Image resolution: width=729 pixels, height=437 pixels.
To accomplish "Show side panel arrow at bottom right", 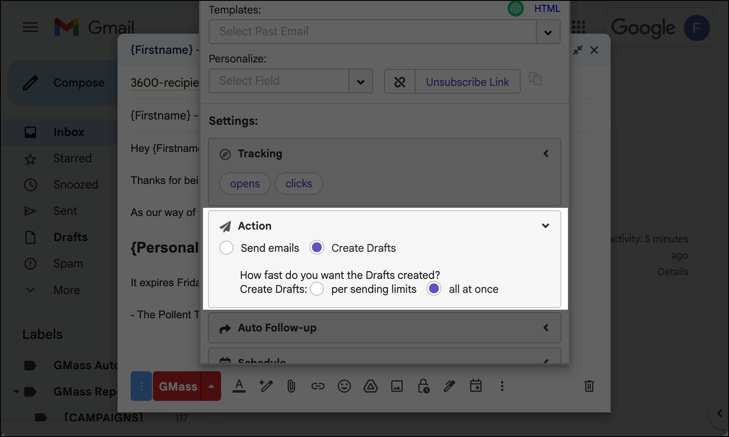I will 720,413.
